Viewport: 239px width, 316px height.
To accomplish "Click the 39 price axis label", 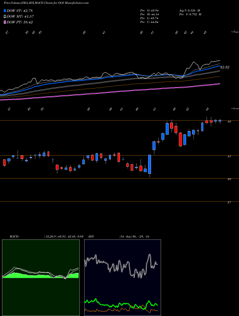I will pos(229,179).
